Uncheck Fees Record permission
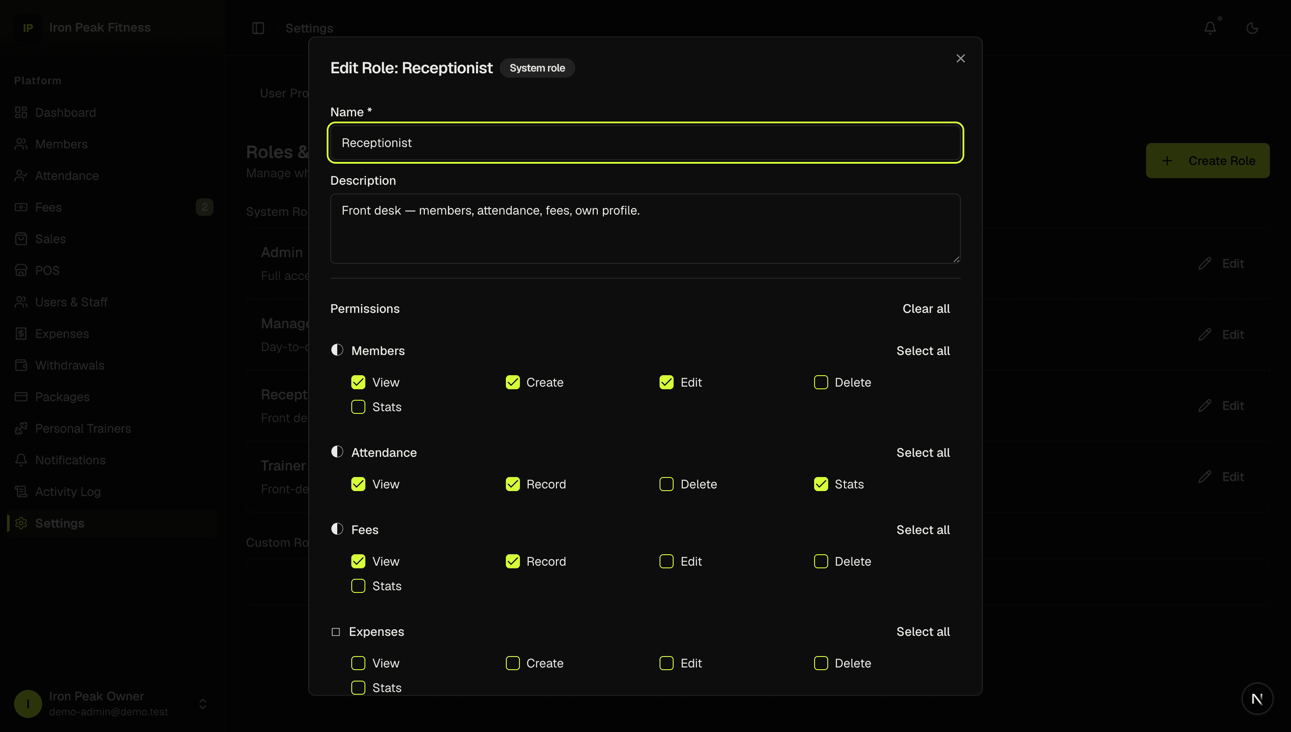This screenshot has height=732, width=1291. (x=512, y=562)
